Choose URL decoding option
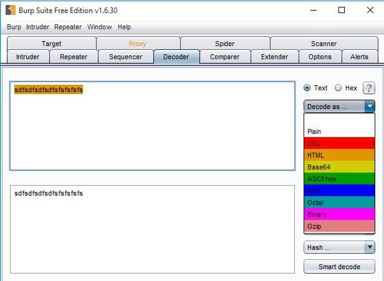The image size is (384, 281). point(339,143)
